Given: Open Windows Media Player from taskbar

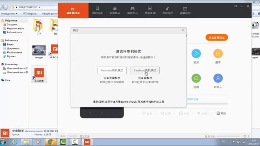Looking at the screenshot, I should [x=38, y=142].
